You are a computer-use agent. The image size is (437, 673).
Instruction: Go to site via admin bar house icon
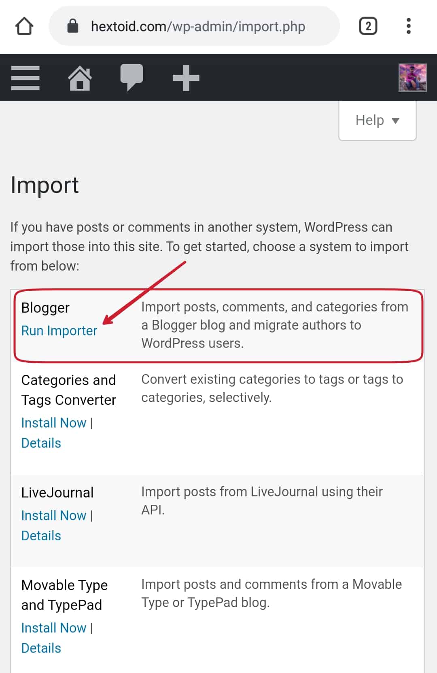(x=80, y=78)
